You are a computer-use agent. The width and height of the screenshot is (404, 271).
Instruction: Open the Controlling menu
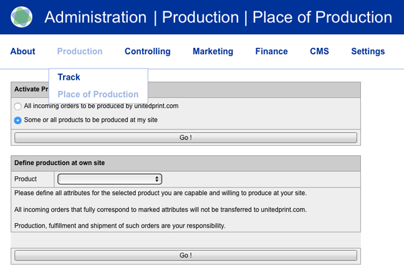click(147, 52)
